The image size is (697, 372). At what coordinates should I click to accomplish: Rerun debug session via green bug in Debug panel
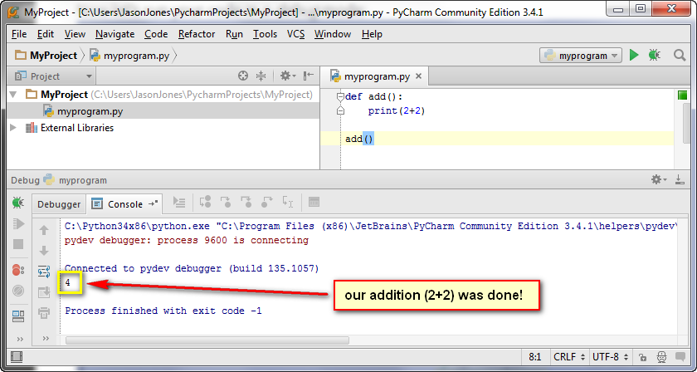pyautogui.click(x=17, y=203)
